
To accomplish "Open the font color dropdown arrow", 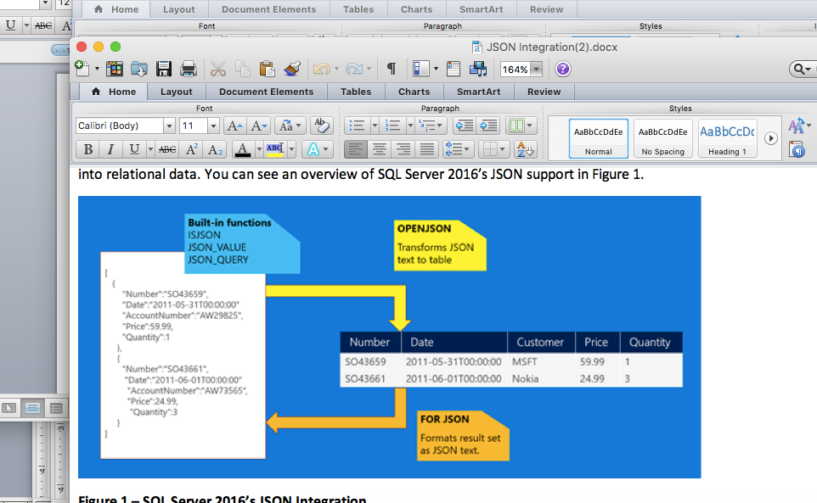I will (x=257, y=148).
